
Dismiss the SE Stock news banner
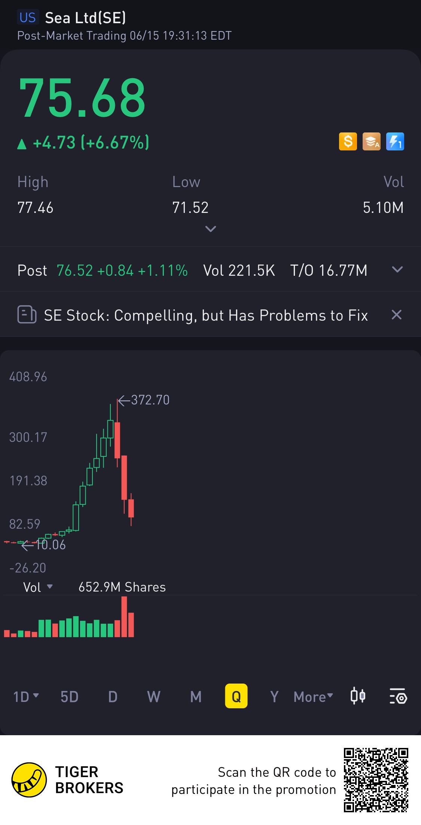click(396, 315)
